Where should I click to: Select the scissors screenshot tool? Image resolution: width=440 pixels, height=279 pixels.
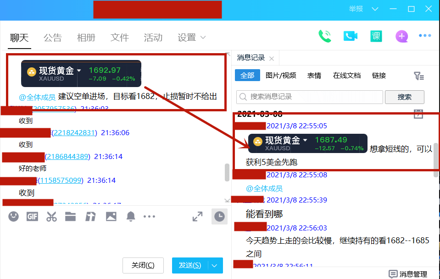51,216
